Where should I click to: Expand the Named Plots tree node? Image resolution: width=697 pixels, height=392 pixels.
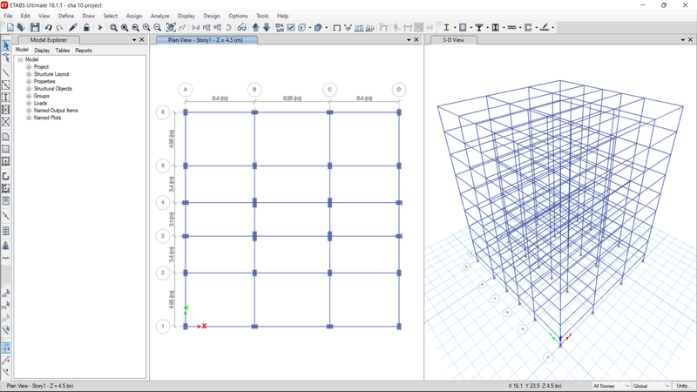(29, 118)
